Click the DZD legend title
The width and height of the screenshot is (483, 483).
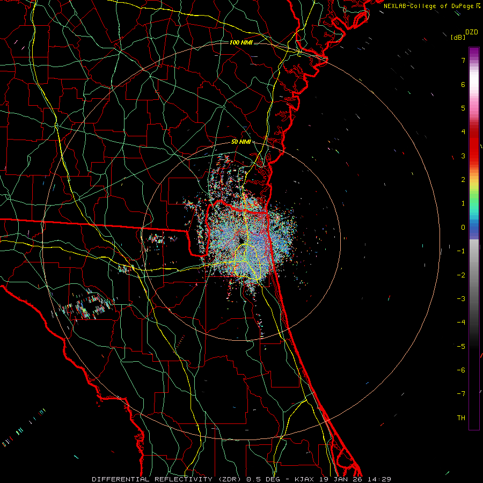(x=472, y=32)
